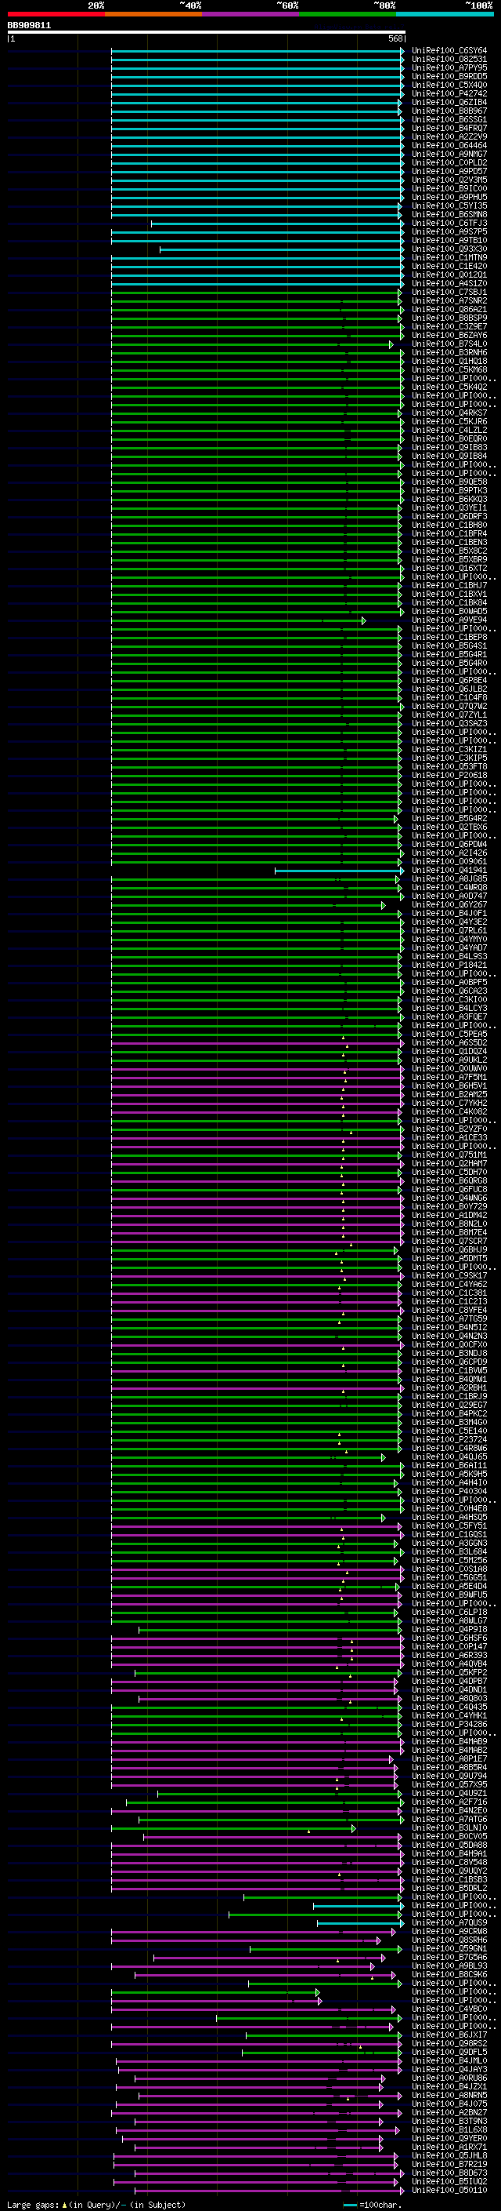Open the UniRef100_A9VE94 hit
This screenshot has height=2211, width=501.
tap(449, 620)
